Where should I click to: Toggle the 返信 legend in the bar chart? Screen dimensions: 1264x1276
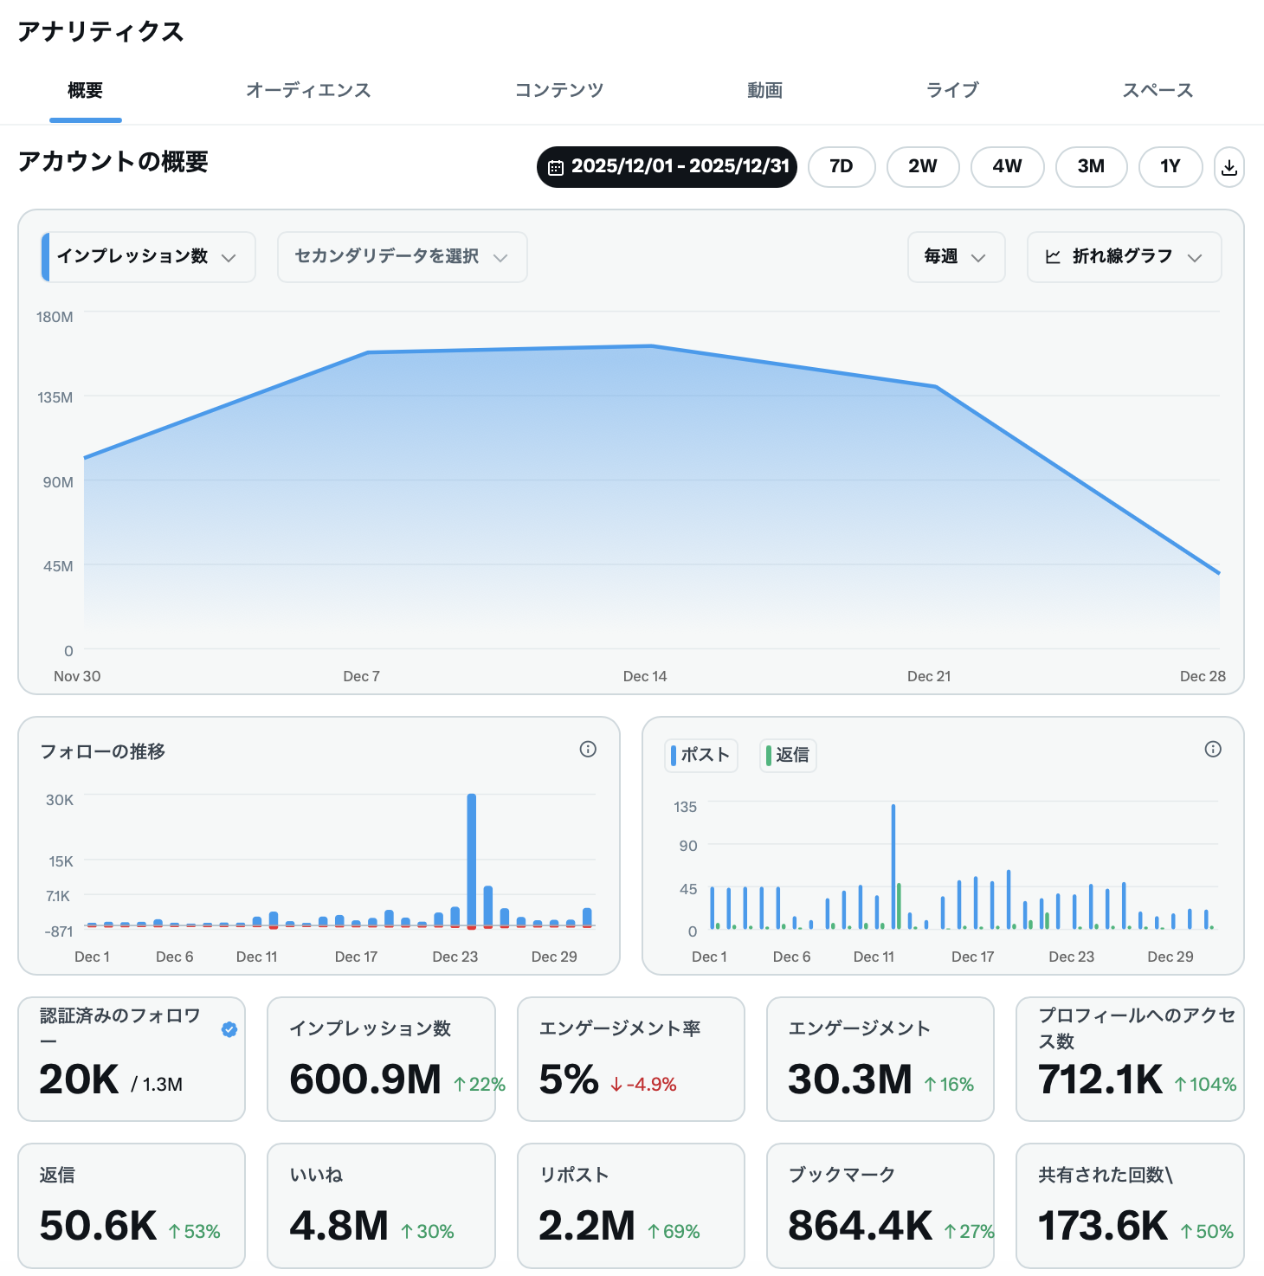(x=788, y=755)
